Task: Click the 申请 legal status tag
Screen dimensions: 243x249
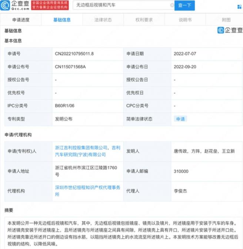Action: [x=180, y=119]
